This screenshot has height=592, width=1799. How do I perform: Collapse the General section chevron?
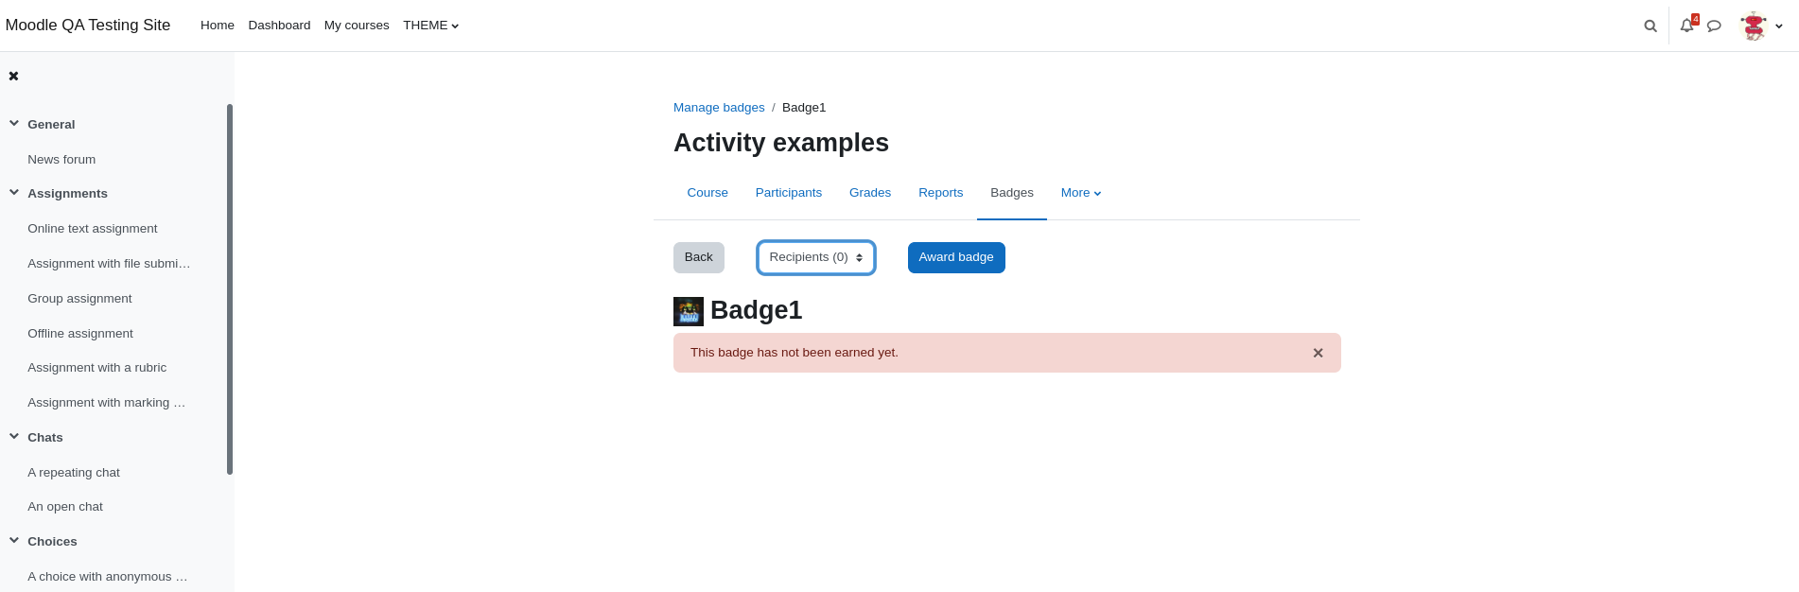click(14, 124)
